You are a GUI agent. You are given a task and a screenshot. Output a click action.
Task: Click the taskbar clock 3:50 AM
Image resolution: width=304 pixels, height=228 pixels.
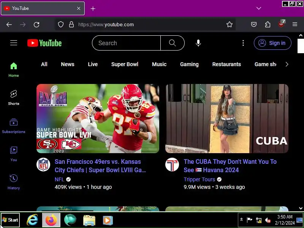285,220
